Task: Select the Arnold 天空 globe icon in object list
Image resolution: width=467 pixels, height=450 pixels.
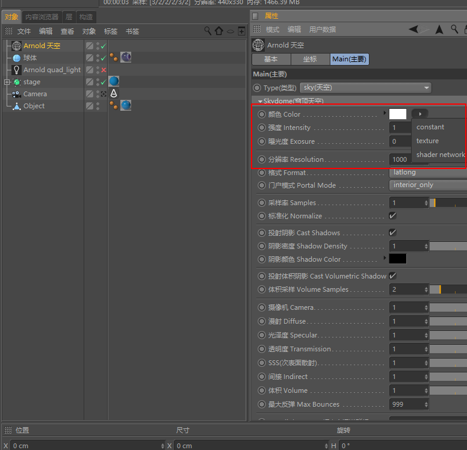Action: coord(16,46)
